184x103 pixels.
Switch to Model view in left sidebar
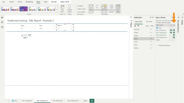[x=2, y=27]
